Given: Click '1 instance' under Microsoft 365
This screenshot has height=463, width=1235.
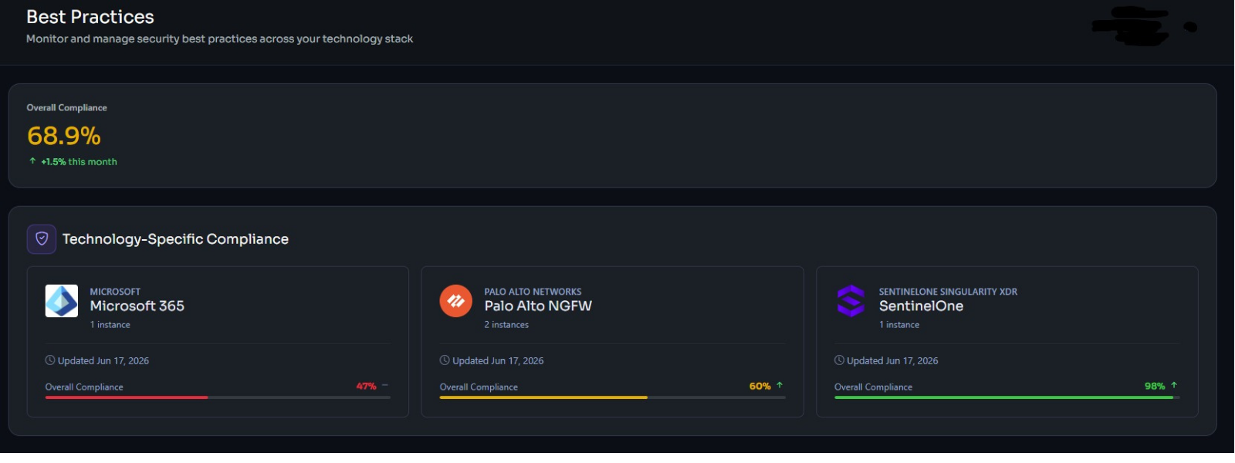Looking at the screenshot, I should pyautogui.click(x=110, y=325).
